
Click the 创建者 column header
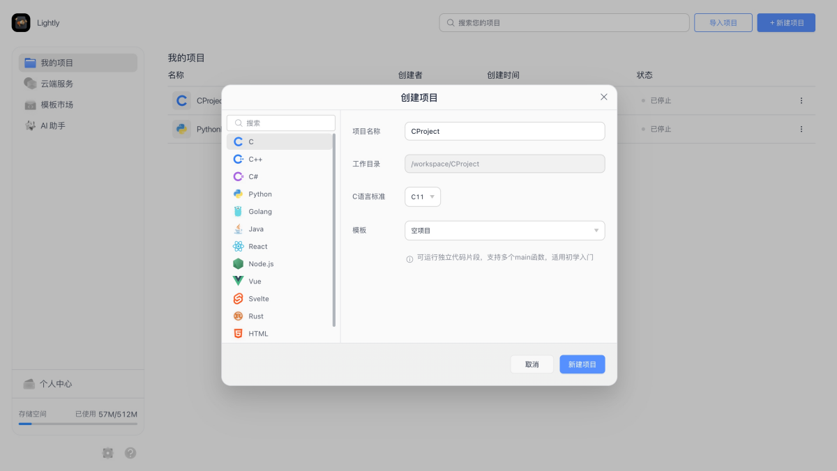[409, 75]
